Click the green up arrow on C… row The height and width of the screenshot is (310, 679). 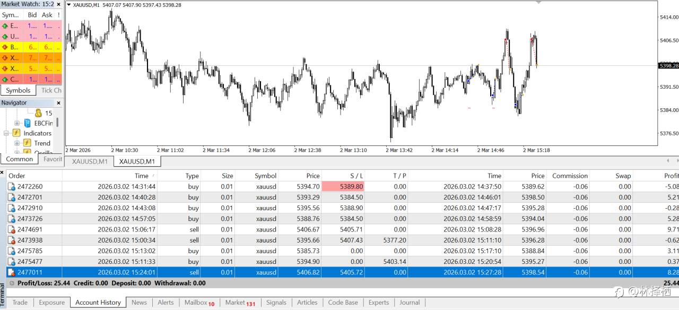tap(5, 80)
